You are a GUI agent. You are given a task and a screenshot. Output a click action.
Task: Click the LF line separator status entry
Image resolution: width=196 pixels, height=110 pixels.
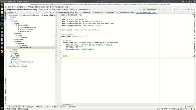(x=162, y=109)
